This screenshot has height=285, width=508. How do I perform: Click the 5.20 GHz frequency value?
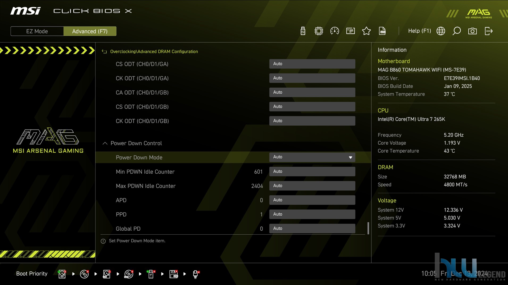(x=453, y=135)
